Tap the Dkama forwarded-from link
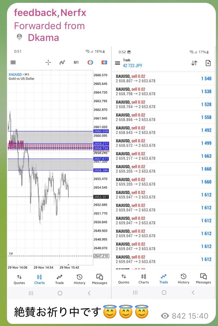 point(43,38)
